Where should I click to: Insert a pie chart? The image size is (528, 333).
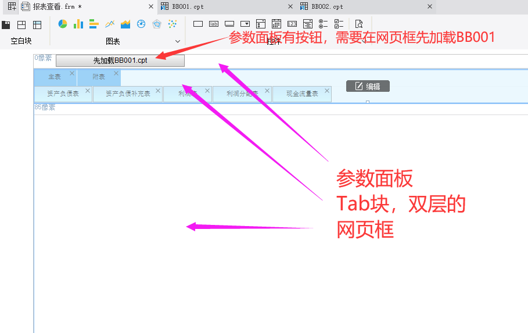pos(63,24)
